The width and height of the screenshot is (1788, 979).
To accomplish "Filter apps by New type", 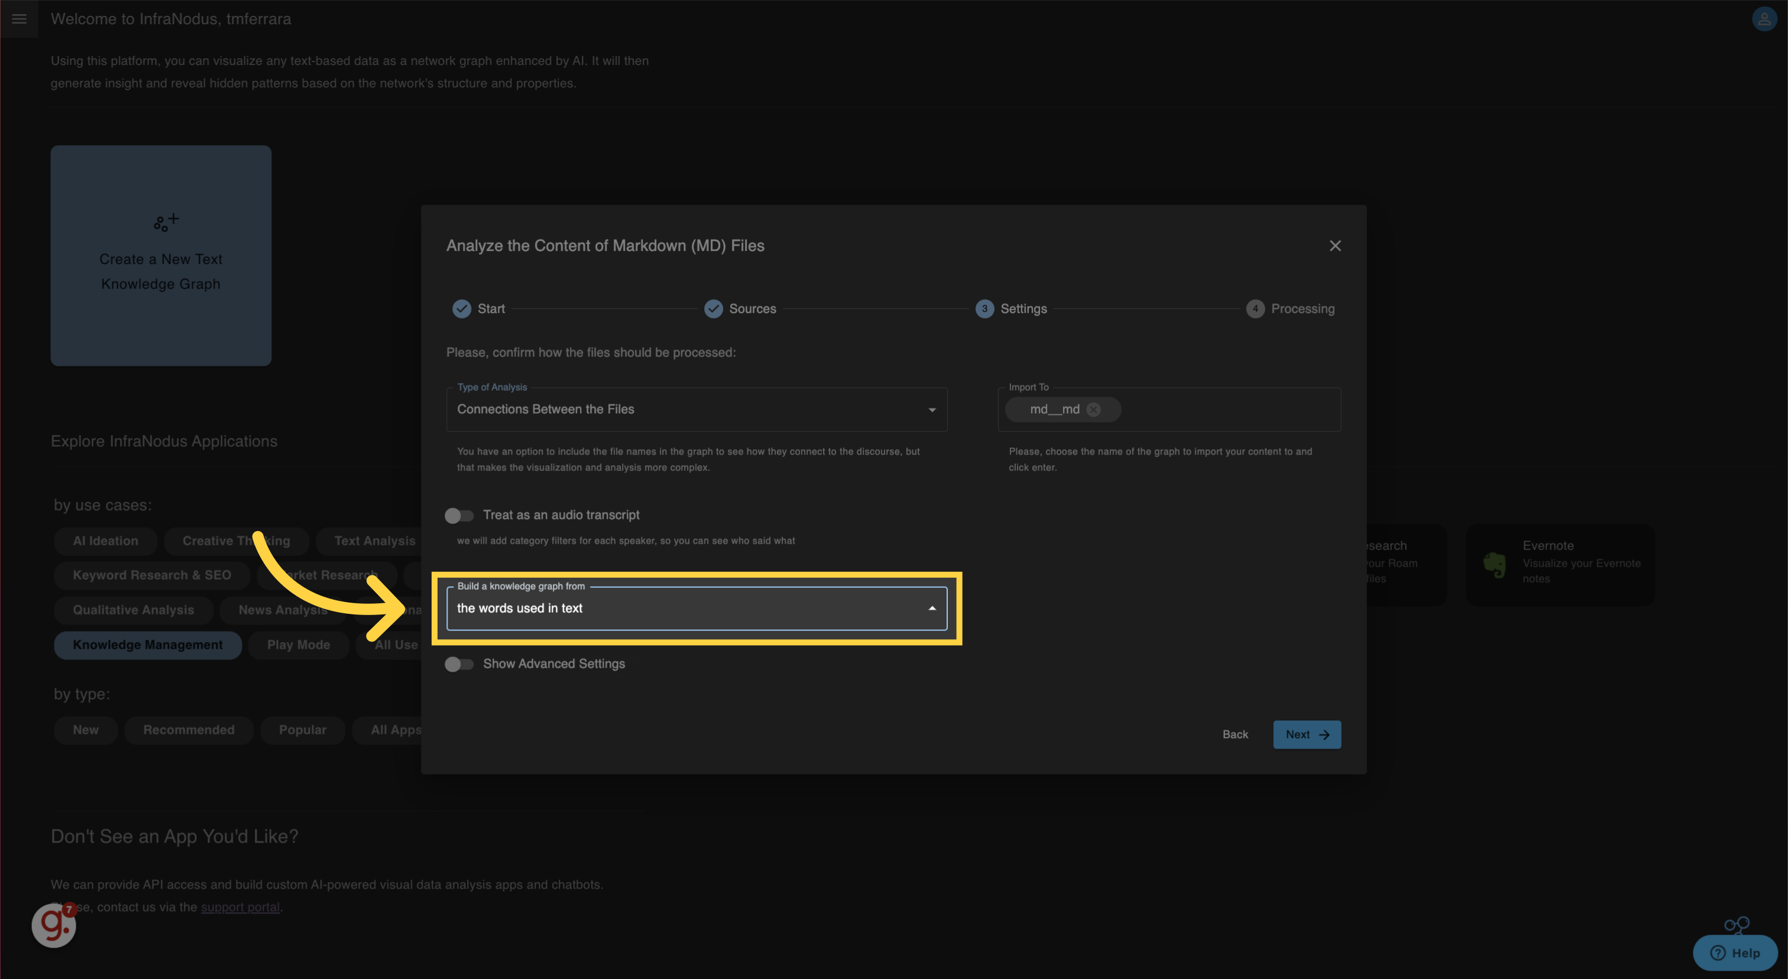I will [x=85, y=730].
